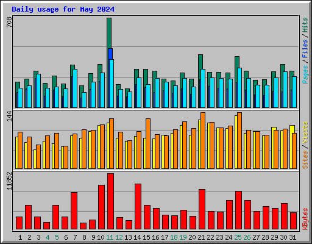Click the red KBytes bar for day 25

click(x=238, y=210)
